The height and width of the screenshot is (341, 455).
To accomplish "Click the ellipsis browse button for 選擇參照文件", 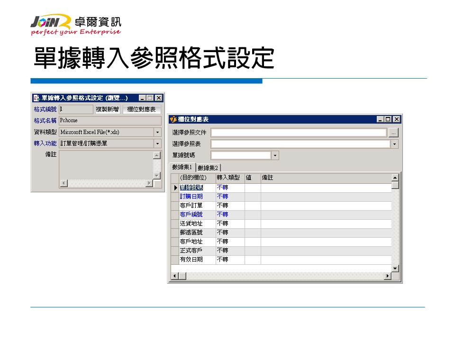I will (x=394, y=133).
